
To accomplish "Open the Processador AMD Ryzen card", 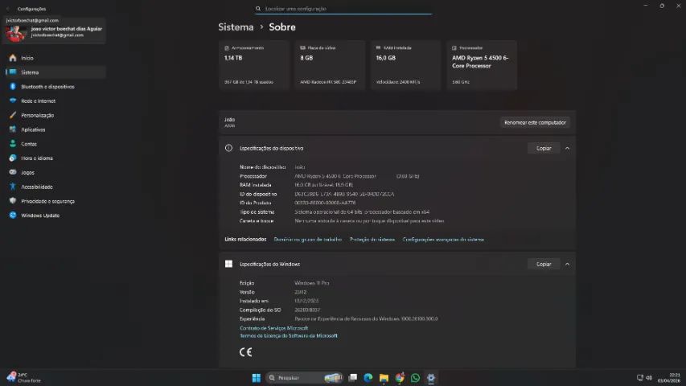I will 482,65.
